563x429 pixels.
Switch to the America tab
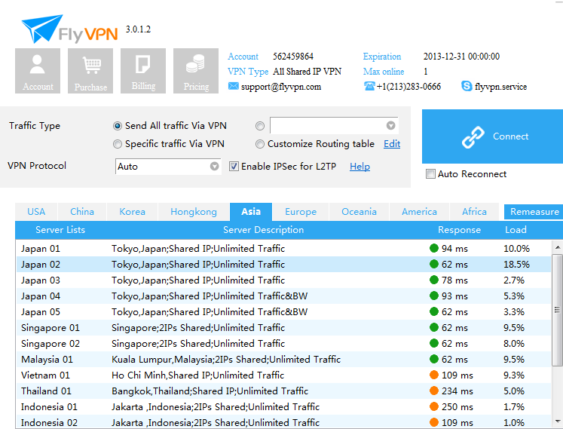(x=419, y=212)
